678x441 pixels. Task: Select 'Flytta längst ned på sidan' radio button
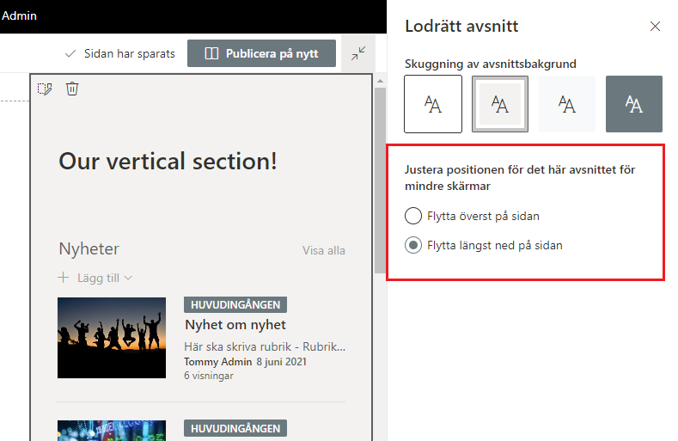click(413, 245)
